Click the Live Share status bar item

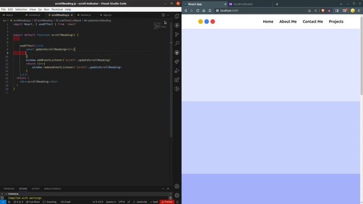pos(33,202)
